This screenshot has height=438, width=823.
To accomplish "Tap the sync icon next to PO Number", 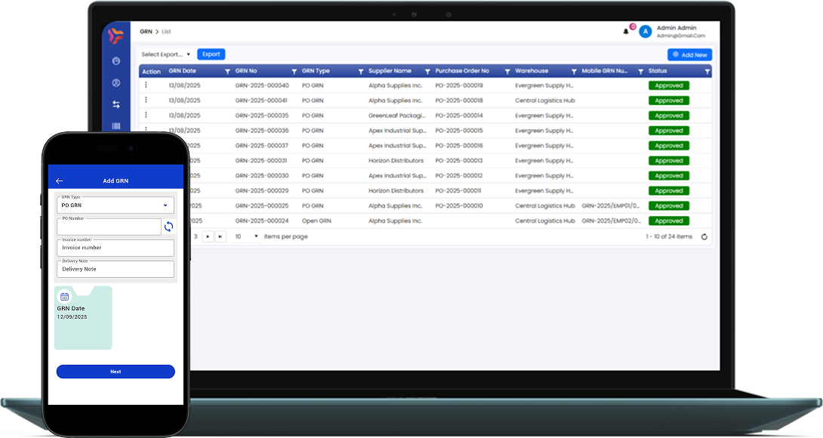I will point(168,227).
